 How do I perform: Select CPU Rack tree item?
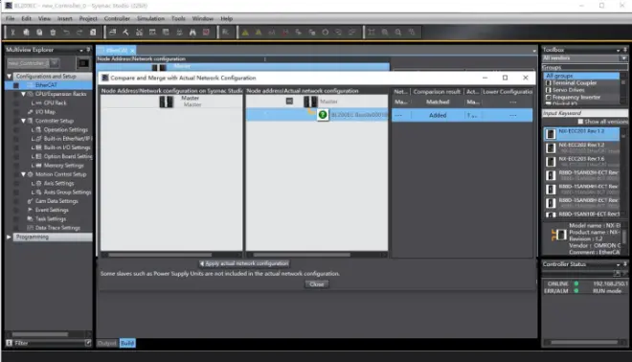[x=55, y=102]
